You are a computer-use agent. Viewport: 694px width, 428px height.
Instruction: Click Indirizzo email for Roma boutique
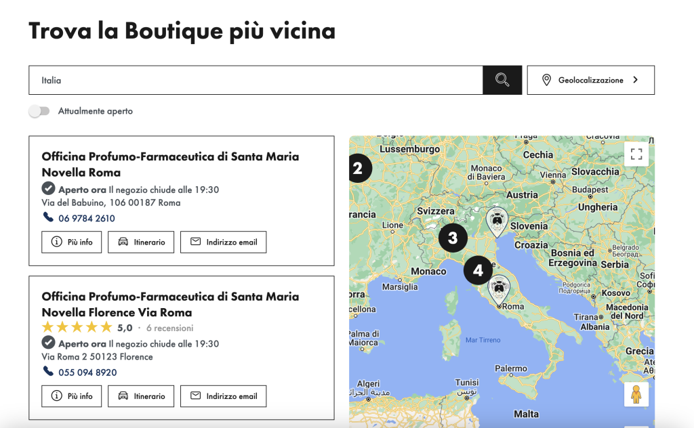(223, 242)
